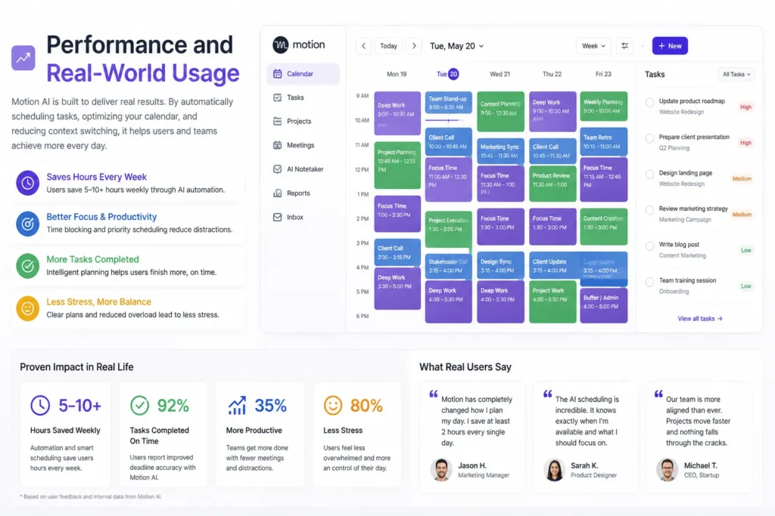Click the Proven Impact in Real Life heading
The width and height of the screenshot is (775, 516).
click(x=76, y=367)
